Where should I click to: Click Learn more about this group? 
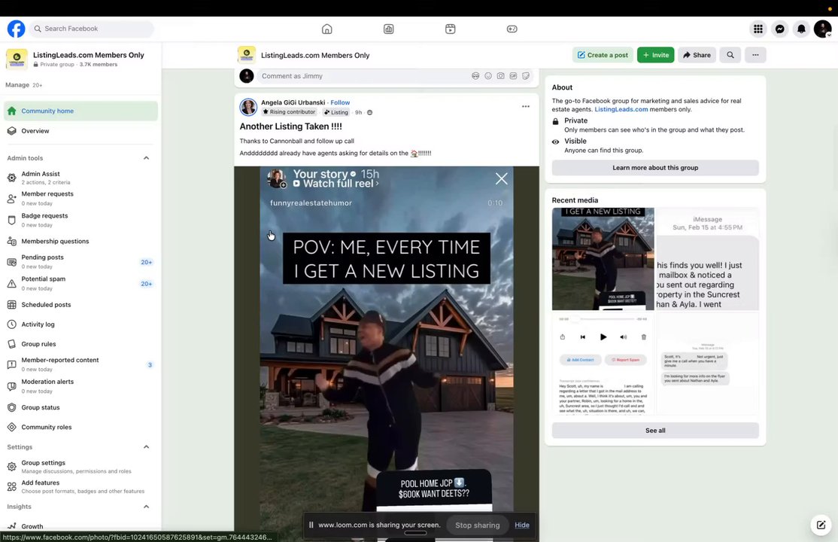point(655,168)
